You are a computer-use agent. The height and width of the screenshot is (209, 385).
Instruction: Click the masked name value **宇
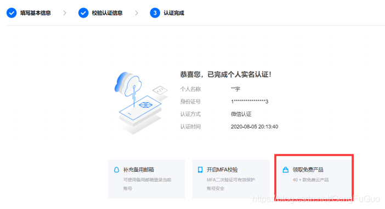click(235, 89)
